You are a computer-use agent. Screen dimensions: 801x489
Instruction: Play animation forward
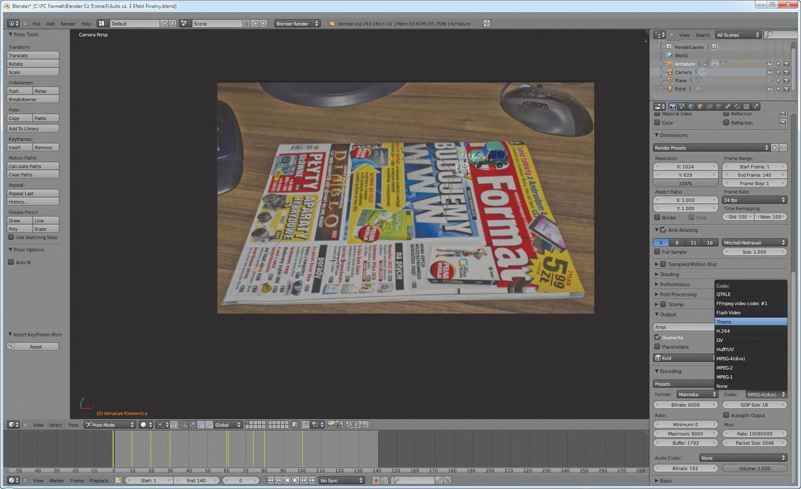[x=295, y=480]
